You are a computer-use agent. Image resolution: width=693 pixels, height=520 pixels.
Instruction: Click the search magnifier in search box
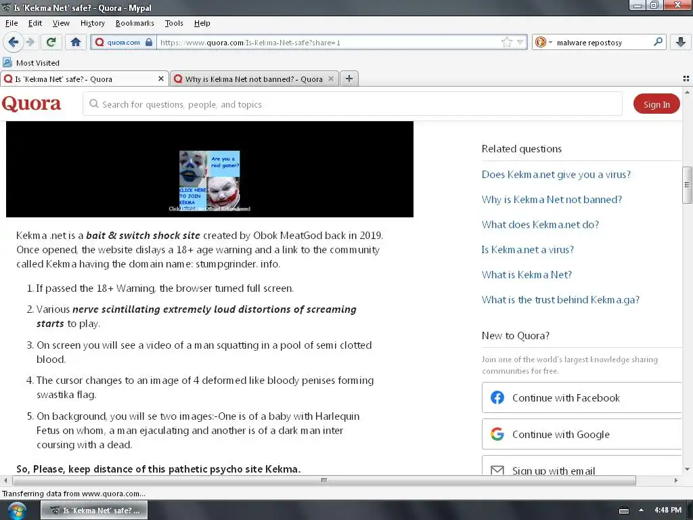click(x=658, y=42)
